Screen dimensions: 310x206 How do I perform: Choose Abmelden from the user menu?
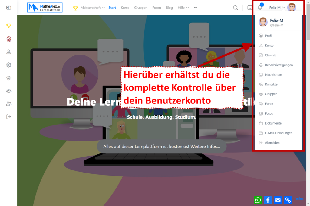click(272, 143)
